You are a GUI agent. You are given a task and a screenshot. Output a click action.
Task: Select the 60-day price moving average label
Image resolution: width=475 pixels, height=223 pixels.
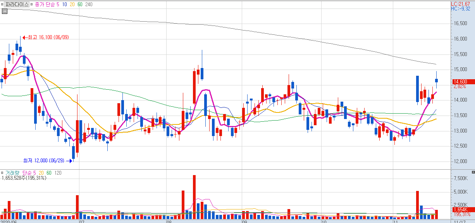80,5
